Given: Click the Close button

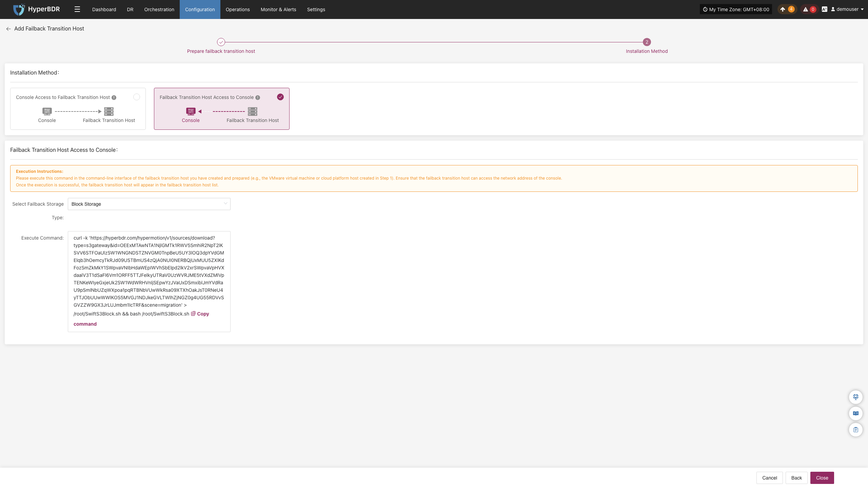Looking at the screenshot, I should (x=822, y=478).
